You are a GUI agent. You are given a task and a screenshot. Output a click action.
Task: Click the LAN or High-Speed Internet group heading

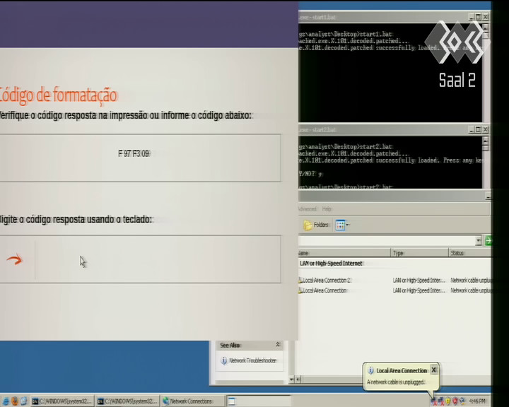pos(331,264)
